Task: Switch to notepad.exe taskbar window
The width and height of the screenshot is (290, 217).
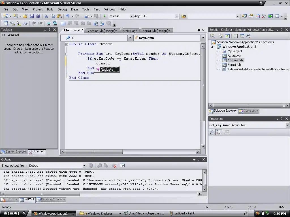Action: pyautogui.click(x=144, y=214)
